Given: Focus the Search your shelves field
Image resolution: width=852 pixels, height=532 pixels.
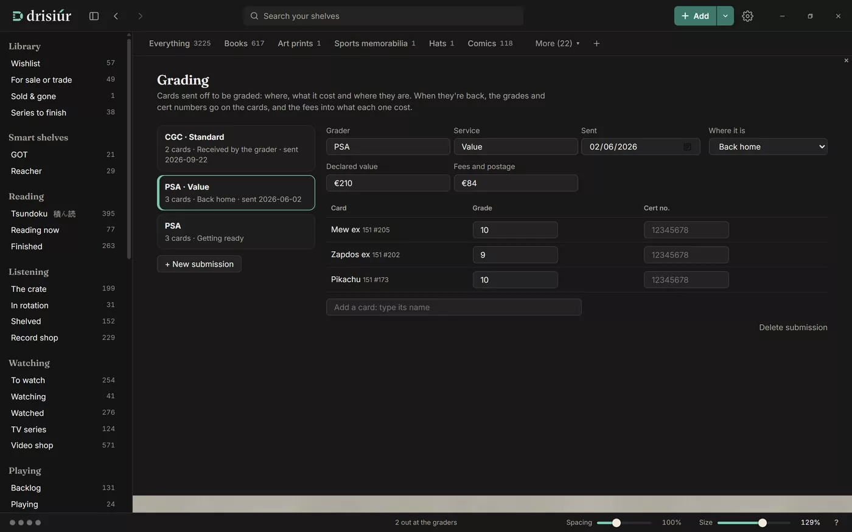Looking at the screenshot, I should pos(383,16).
